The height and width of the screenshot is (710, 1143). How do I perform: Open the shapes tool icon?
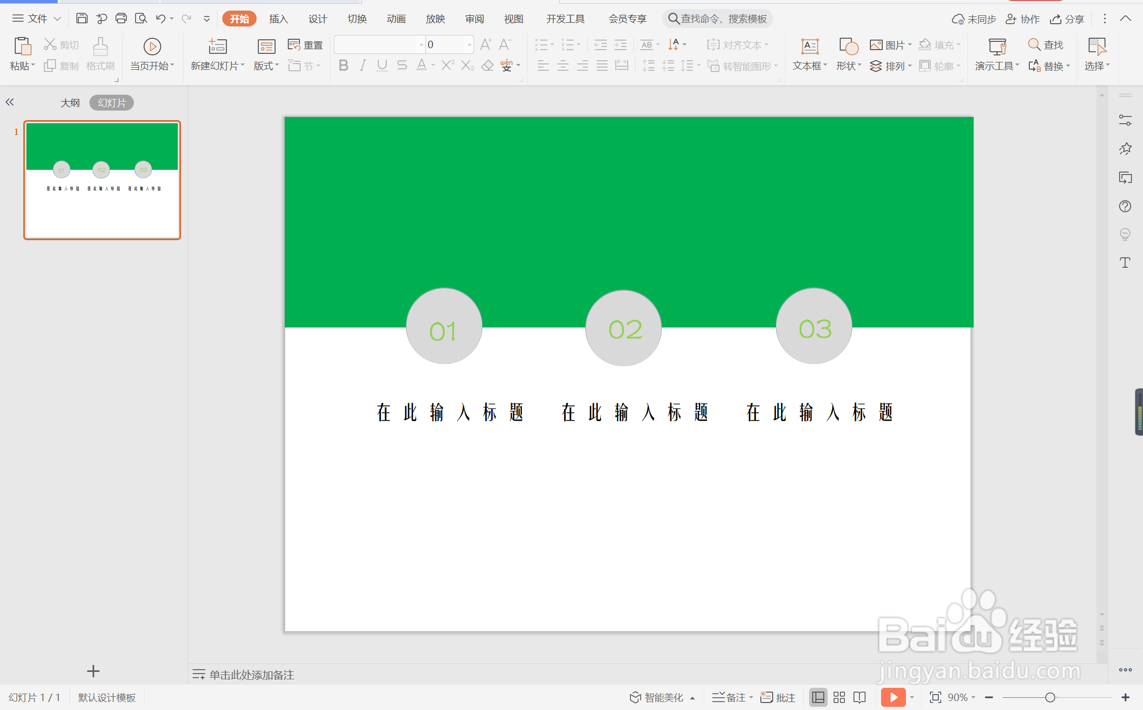tap(848, 47)
